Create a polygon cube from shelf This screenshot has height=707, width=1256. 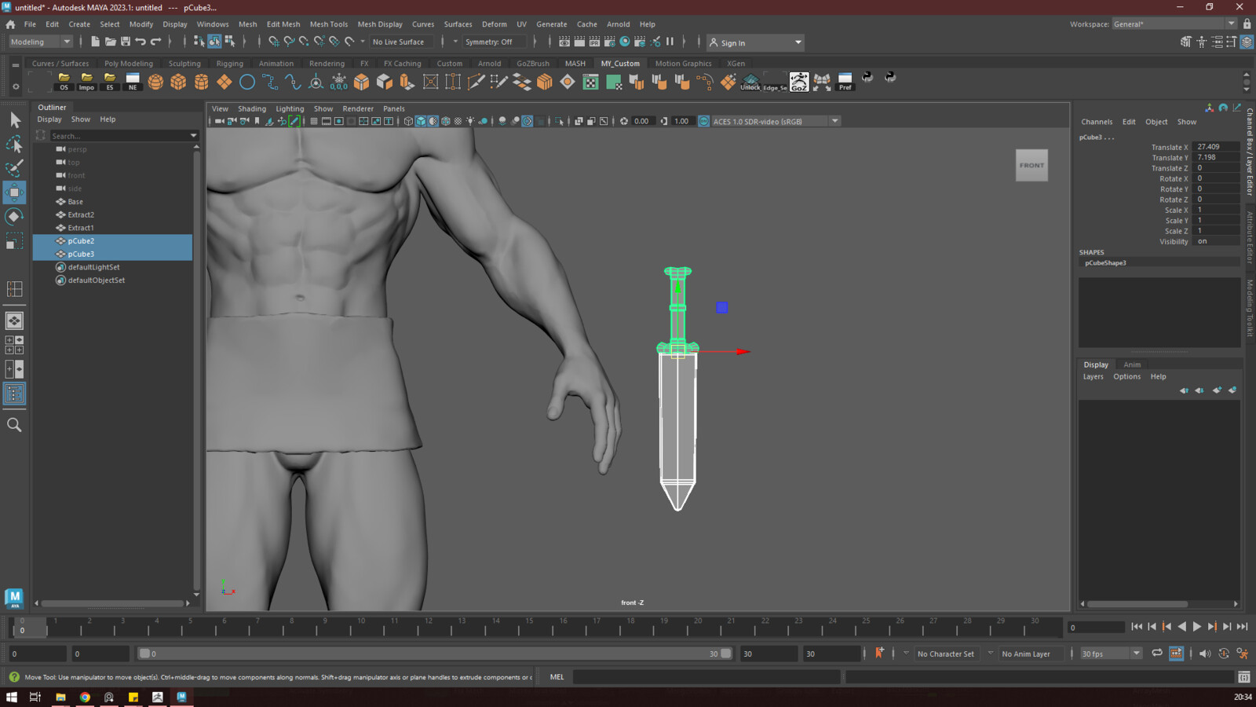coord(178,82)
